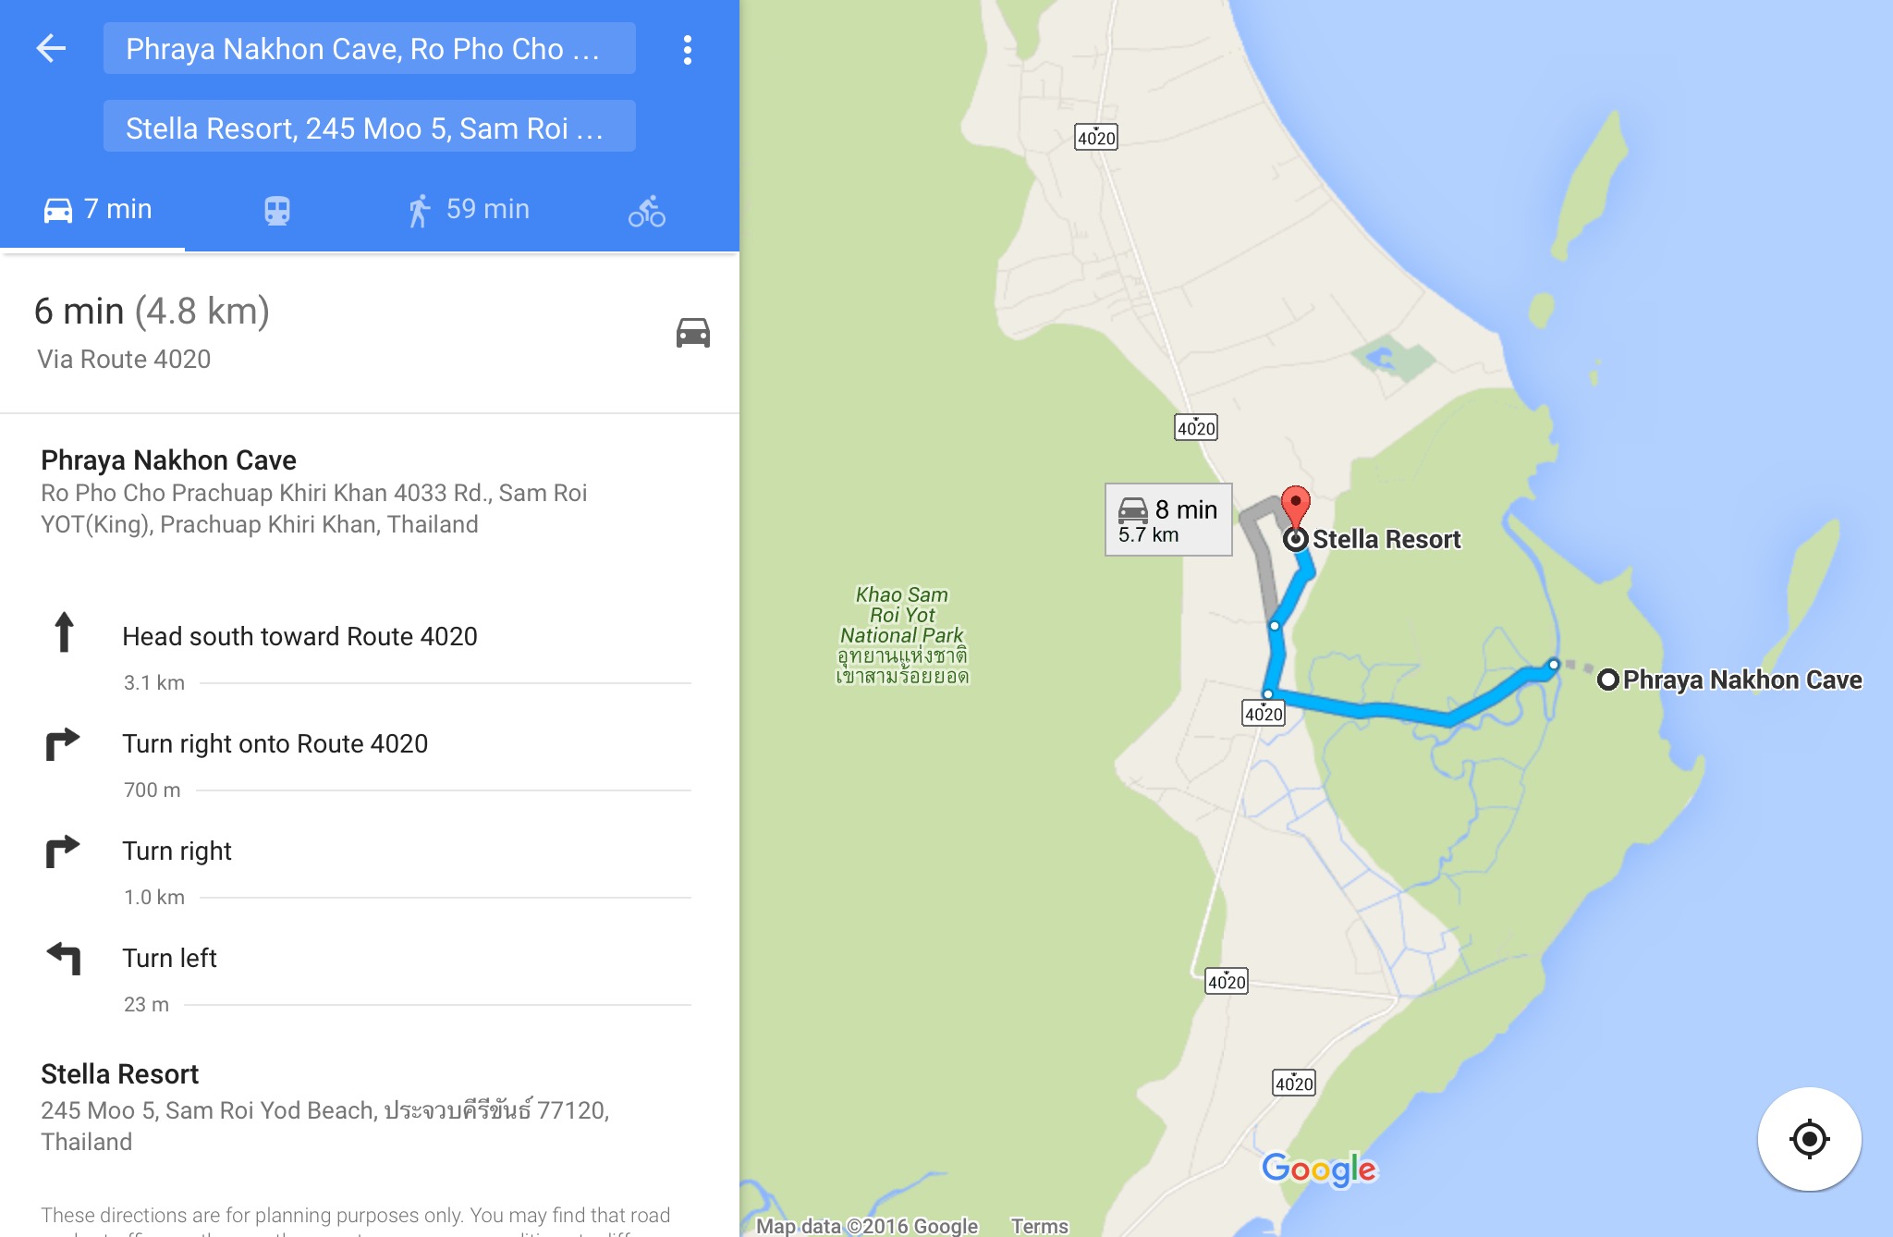The image size is (1893, 1237).
Task: Edit the Phraya Nakhon Cave origin field
Action: tap(370, 48)
